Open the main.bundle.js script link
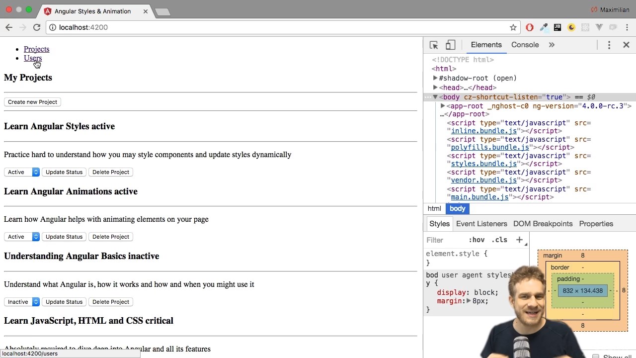 479,197
